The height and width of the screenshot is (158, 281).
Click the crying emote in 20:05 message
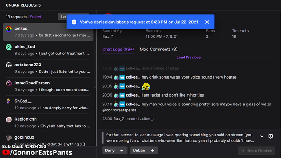(x=146, y=86)
